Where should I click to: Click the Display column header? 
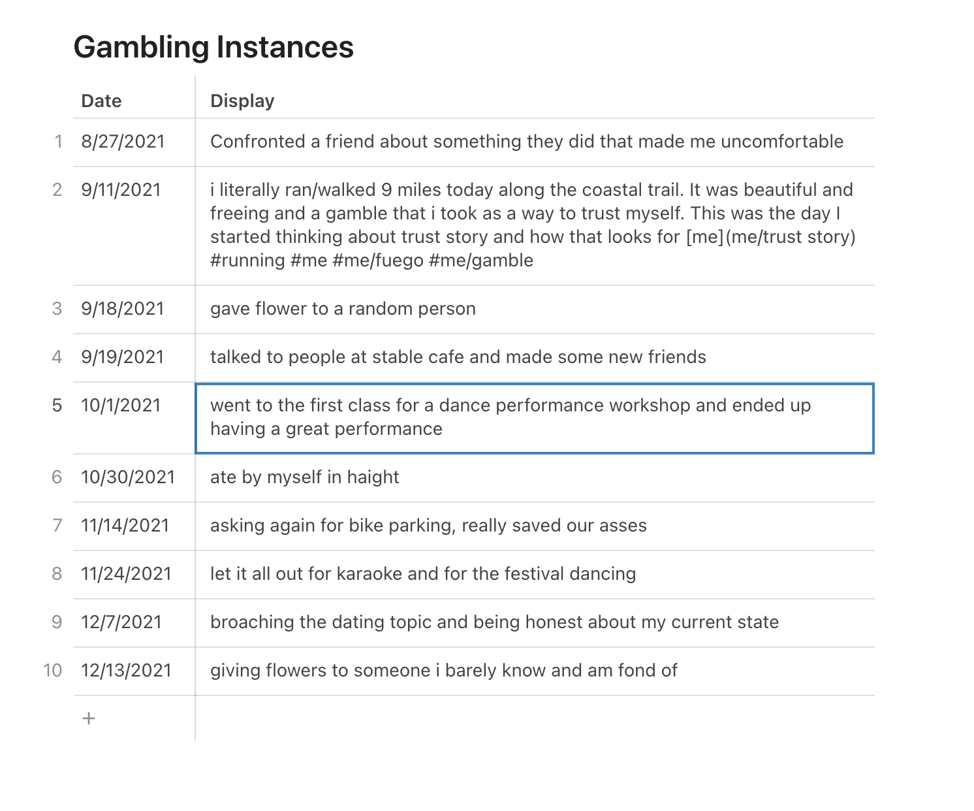click(x=242, y=101)
